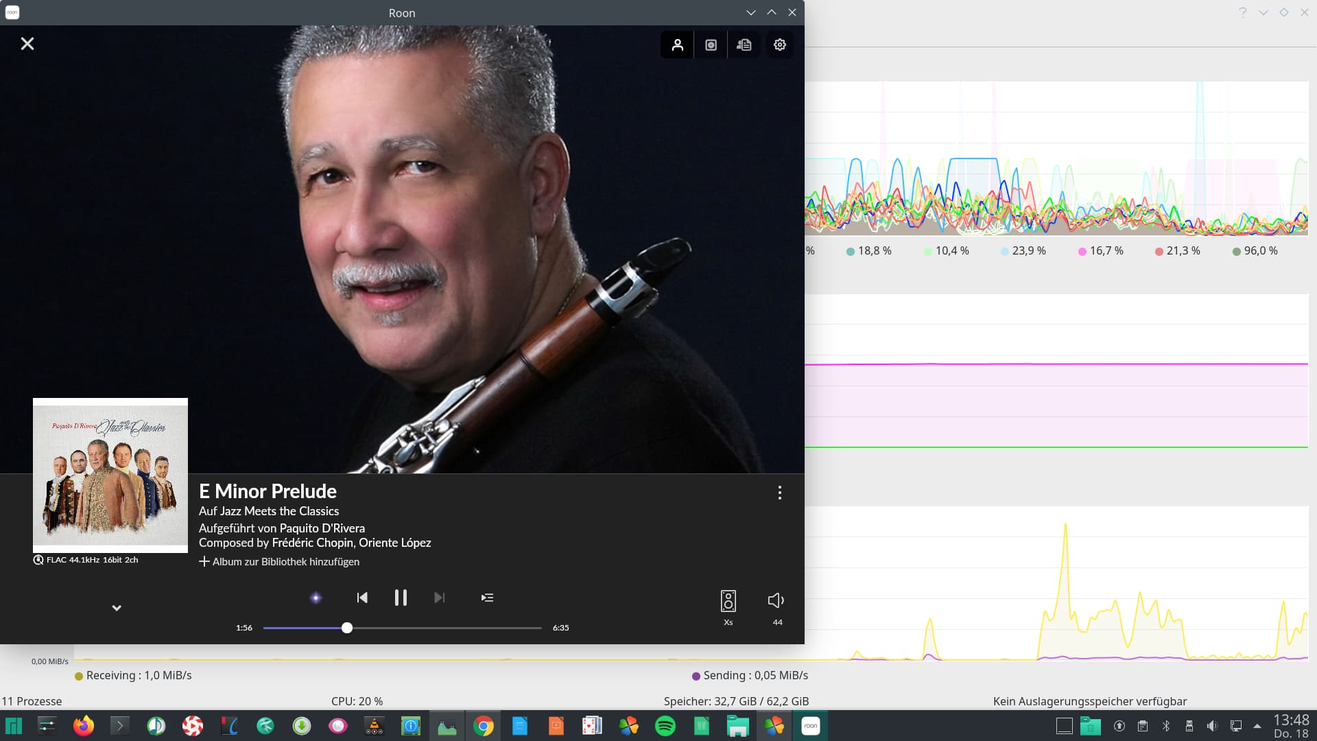Skip to next track
1317x741 pixels.
click(x=440, y=598)
